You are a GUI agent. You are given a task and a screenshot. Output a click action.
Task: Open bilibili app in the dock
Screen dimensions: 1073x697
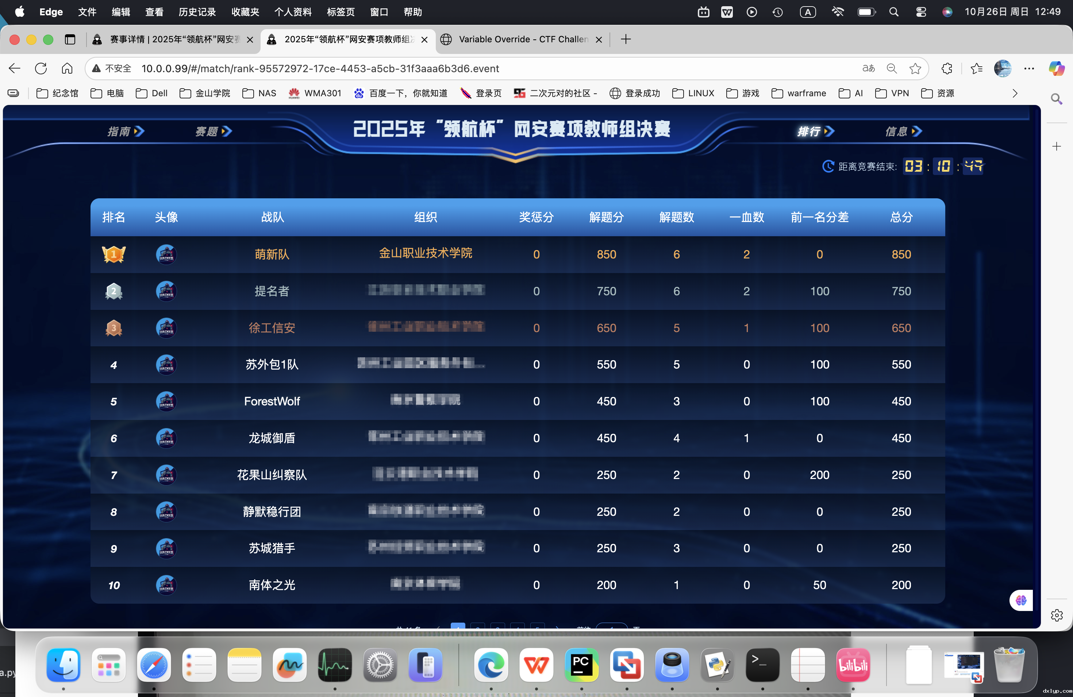853,665
